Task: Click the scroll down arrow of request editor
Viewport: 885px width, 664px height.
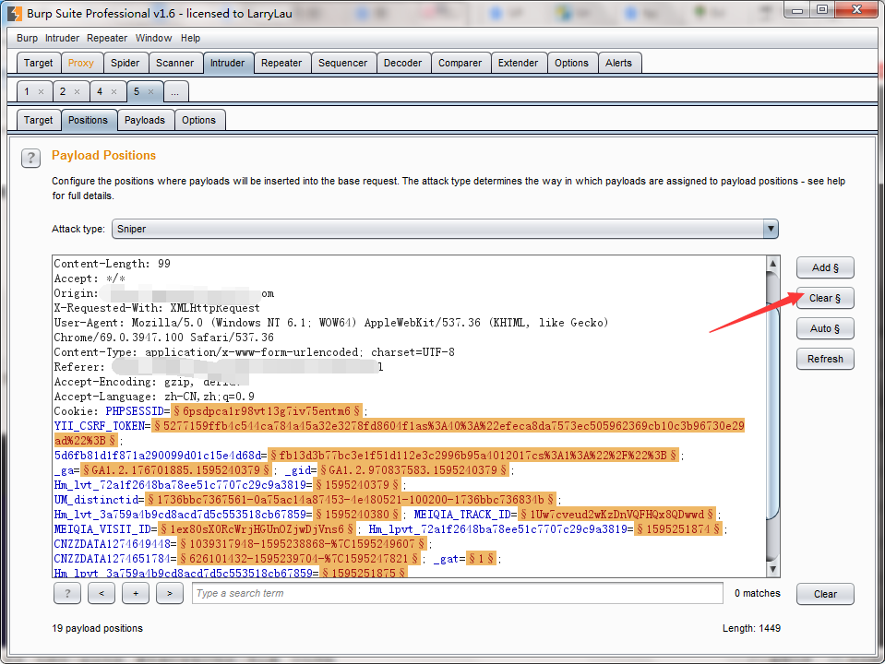Action: (x=772, y=569)
